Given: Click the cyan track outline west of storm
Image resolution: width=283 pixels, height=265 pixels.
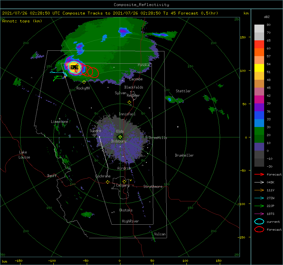Looking at the screenshot, I should (x=58, y=73).
